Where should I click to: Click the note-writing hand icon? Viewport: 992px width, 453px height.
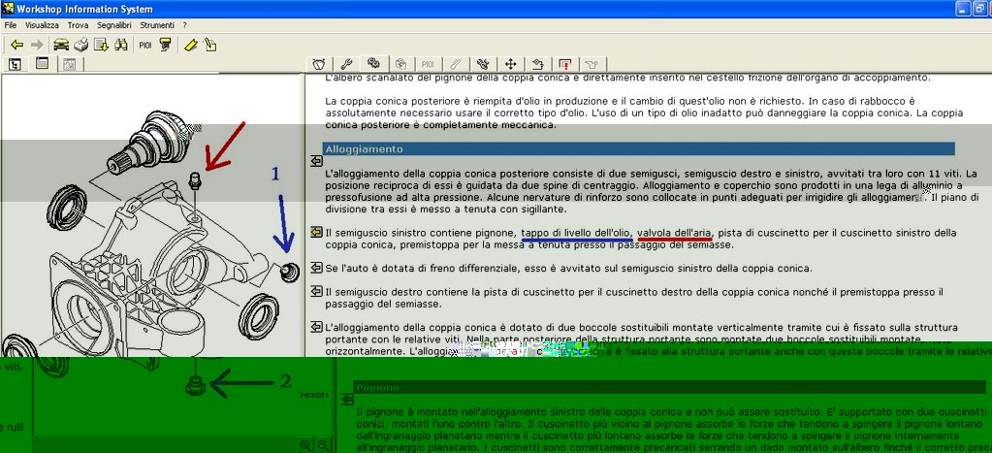click(210, 45)
